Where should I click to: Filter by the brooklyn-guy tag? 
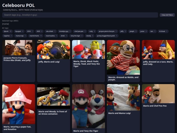[65, 31]
